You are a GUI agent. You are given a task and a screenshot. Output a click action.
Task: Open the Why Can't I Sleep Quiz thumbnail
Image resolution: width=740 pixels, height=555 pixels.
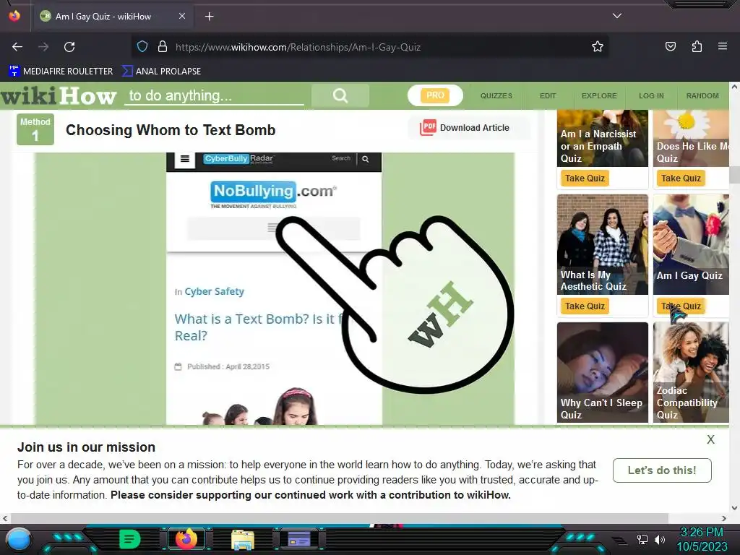[x=603, y=372]
